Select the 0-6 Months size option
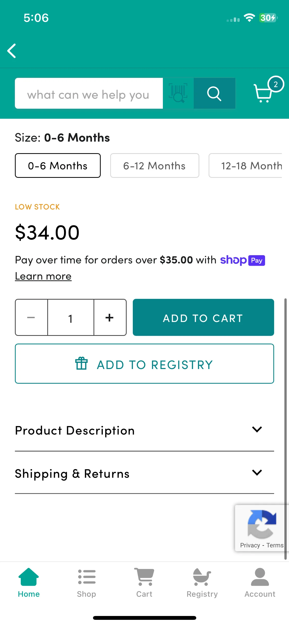Viewport: 289px width, 626px height. 58,165
